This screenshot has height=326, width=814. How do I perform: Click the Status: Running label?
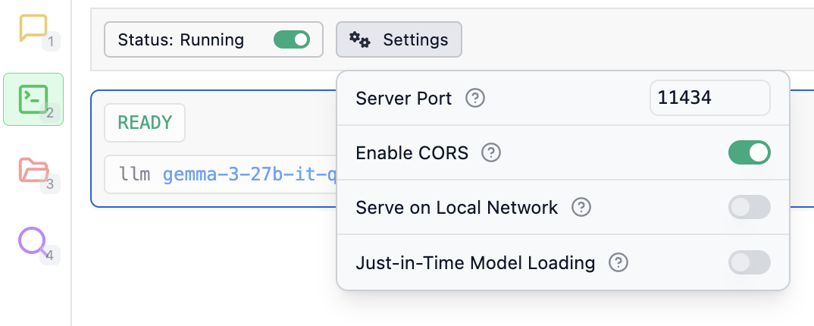(180, 40)
